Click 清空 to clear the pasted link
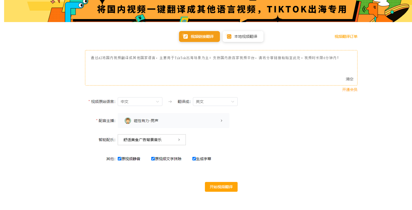The width and height of the screenshot is (412, 210). pos(349,79)
